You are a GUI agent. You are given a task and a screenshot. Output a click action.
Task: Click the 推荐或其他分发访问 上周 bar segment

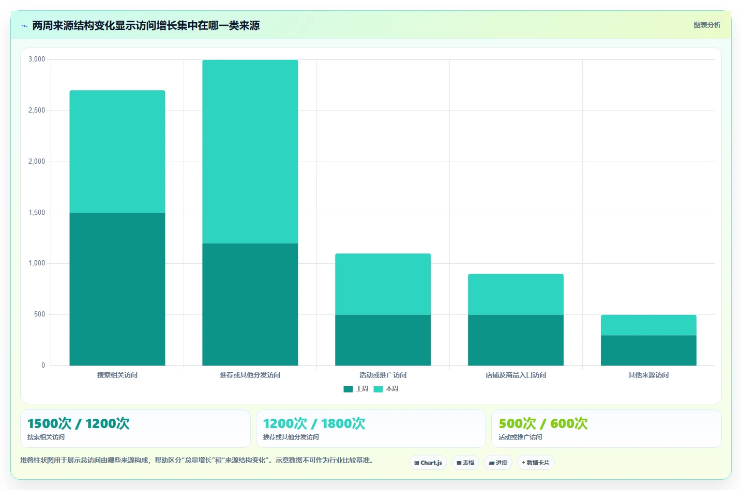250,305
